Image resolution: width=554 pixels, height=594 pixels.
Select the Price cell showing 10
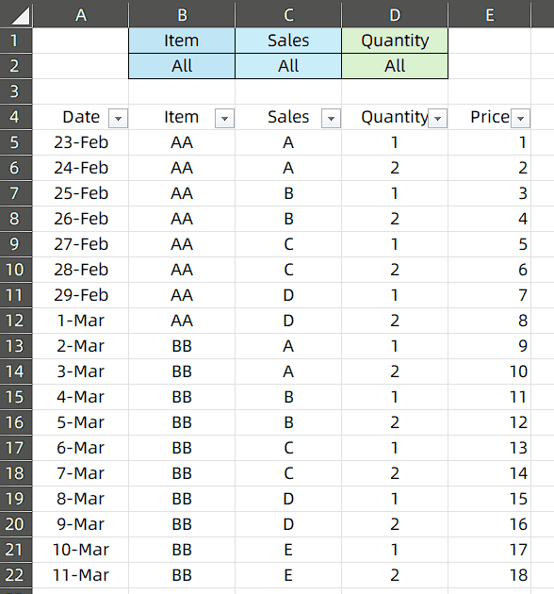point(490,371)
